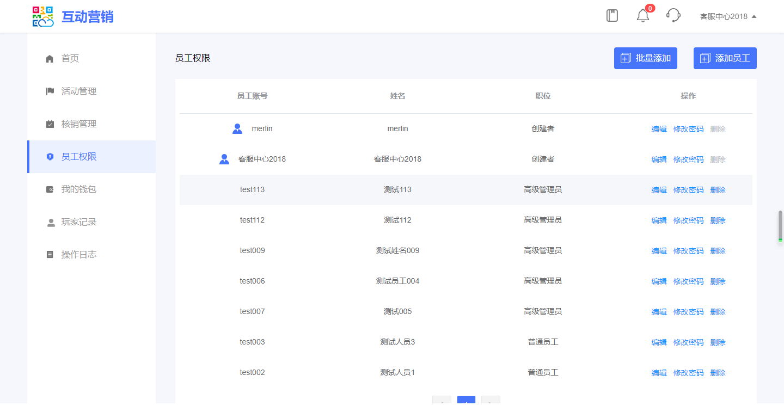
Task: Click 修改密码 for test112
Action: [x=689, y=220]
